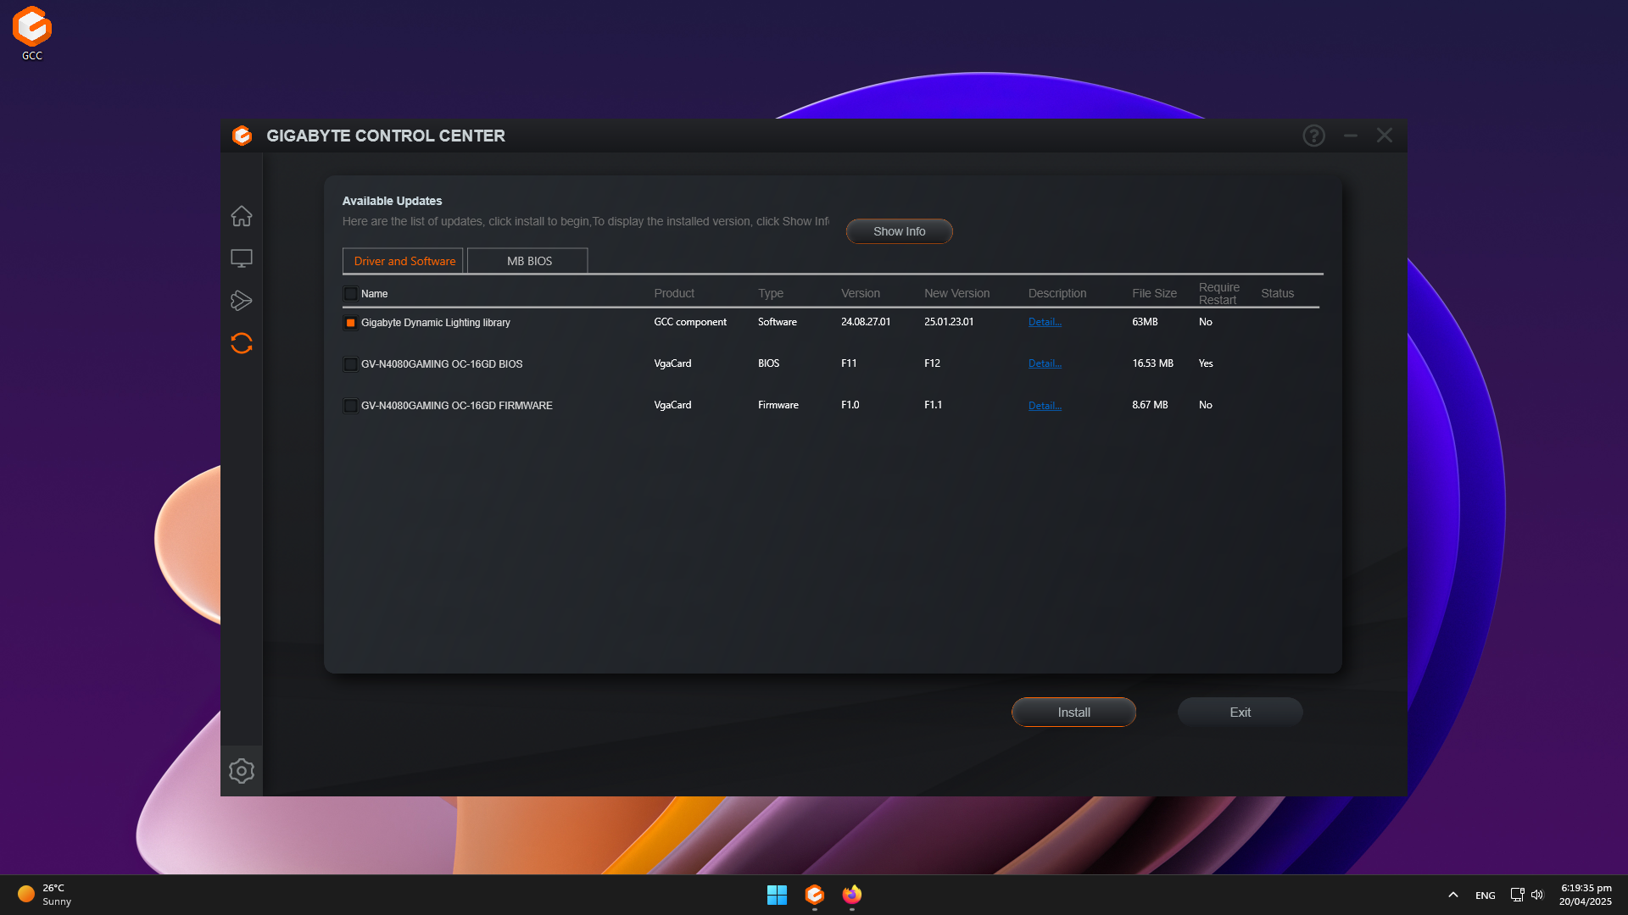This screenshot has height=915, width=1628.
Task: Minimize the Gigabyte Control Center window
Action: 1351,136
